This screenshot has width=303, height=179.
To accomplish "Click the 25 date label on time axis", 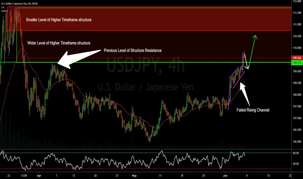I will coord(204,176).
